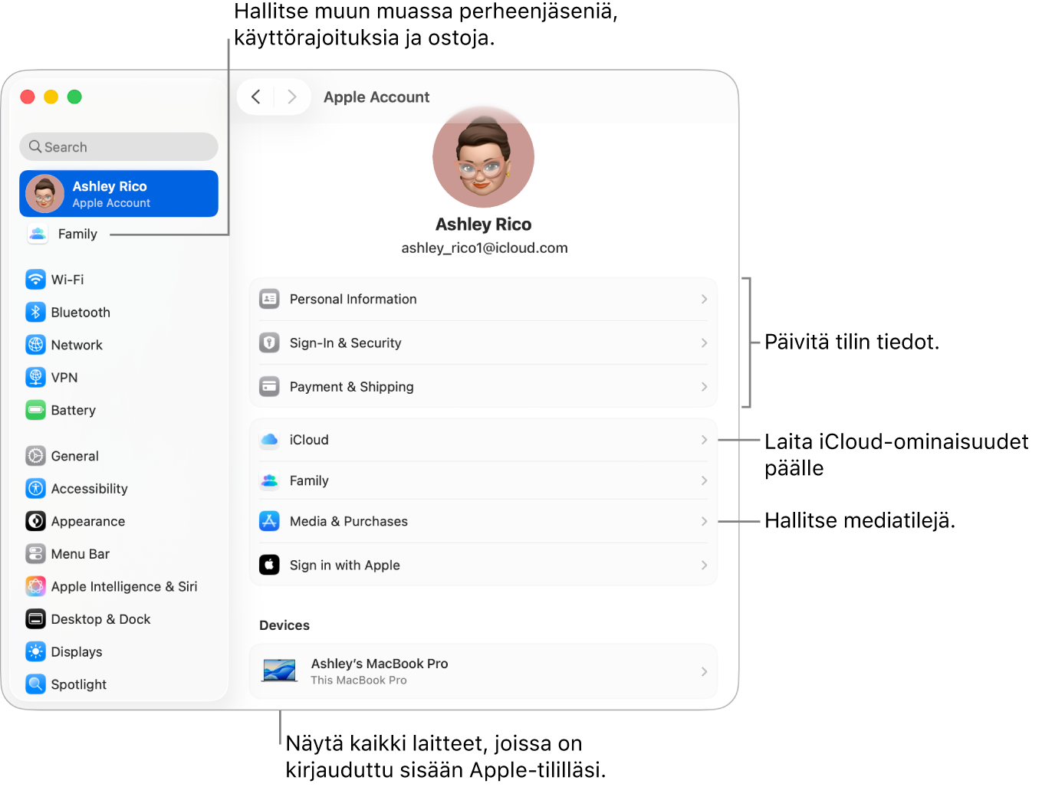Viewport: 1042px width, 787px height.
Task: Open Battery settings via the battery icon
Action: 36,410
